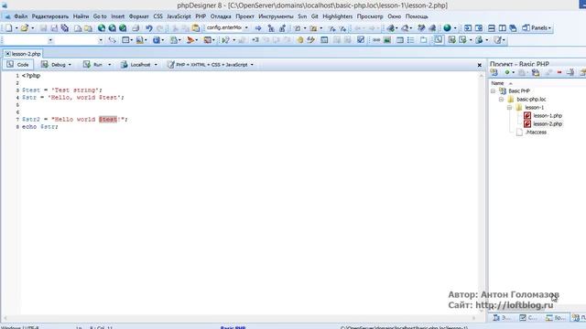This screenshot has height=329, width=586.
Task: Open the Go to menu
Action: 100,16
